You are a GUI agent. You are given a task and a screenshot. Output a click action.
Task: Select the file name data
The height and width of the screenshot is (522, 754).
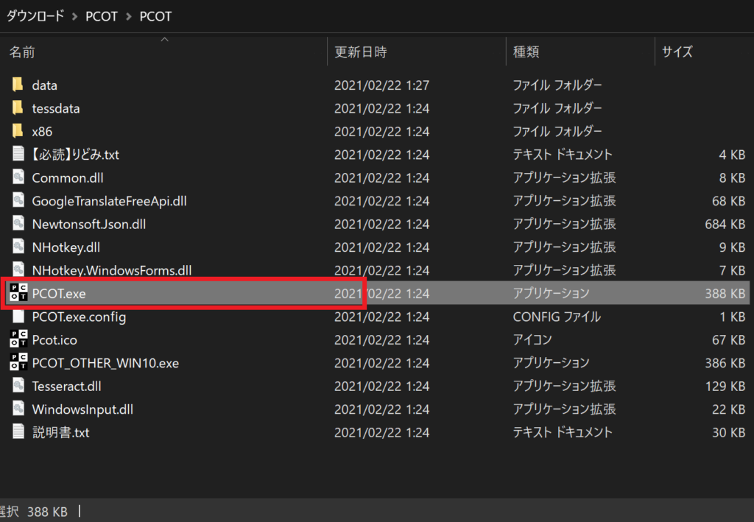45,85
